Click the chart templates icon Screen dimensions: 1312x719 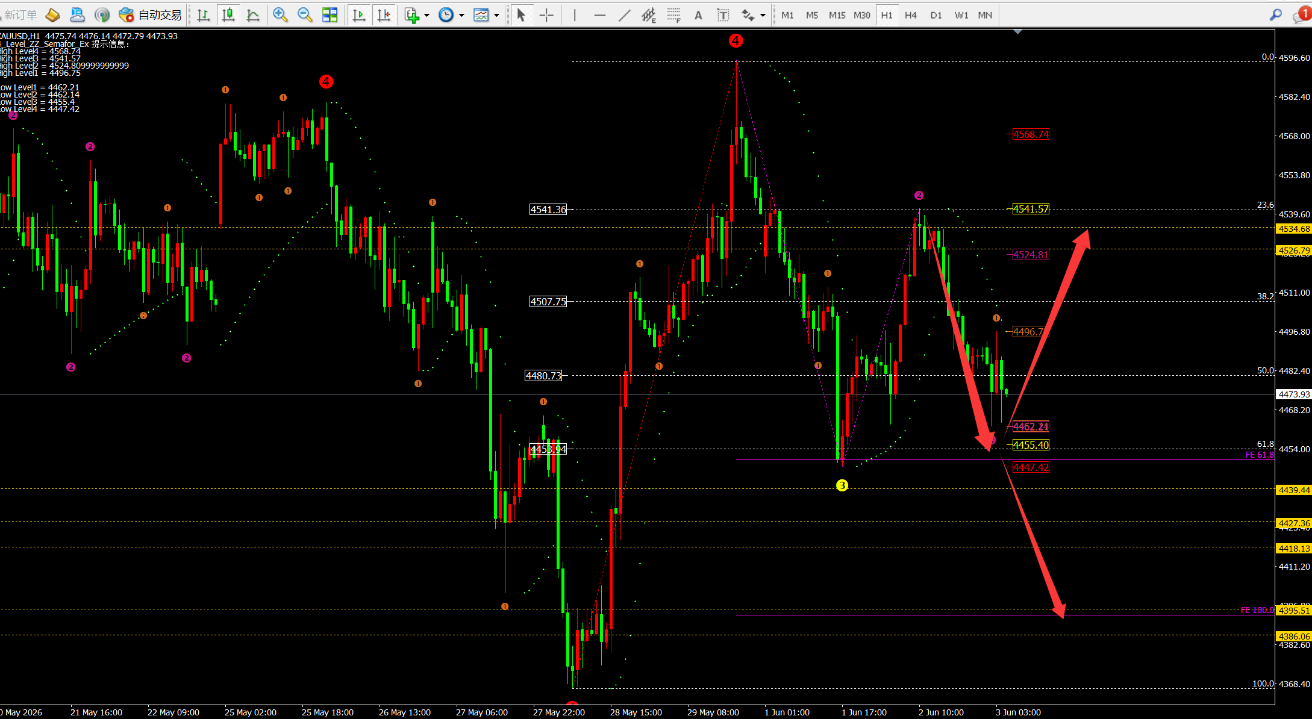(481, 15)
